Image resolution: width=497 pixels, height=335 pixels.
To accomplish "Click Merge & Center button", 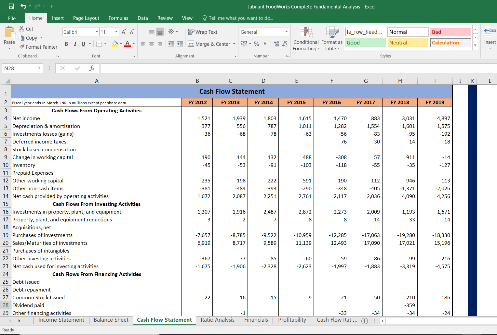I will pos(209,44).
